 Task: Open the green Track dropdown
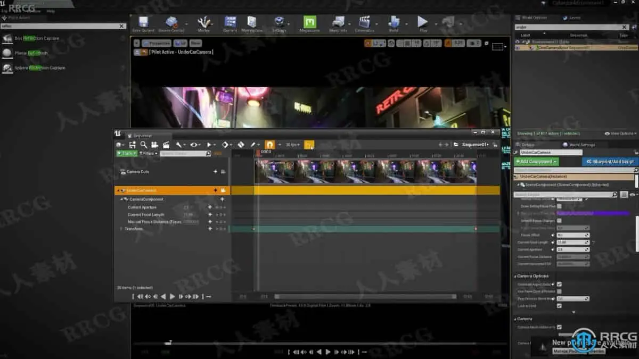pos(127,153)
